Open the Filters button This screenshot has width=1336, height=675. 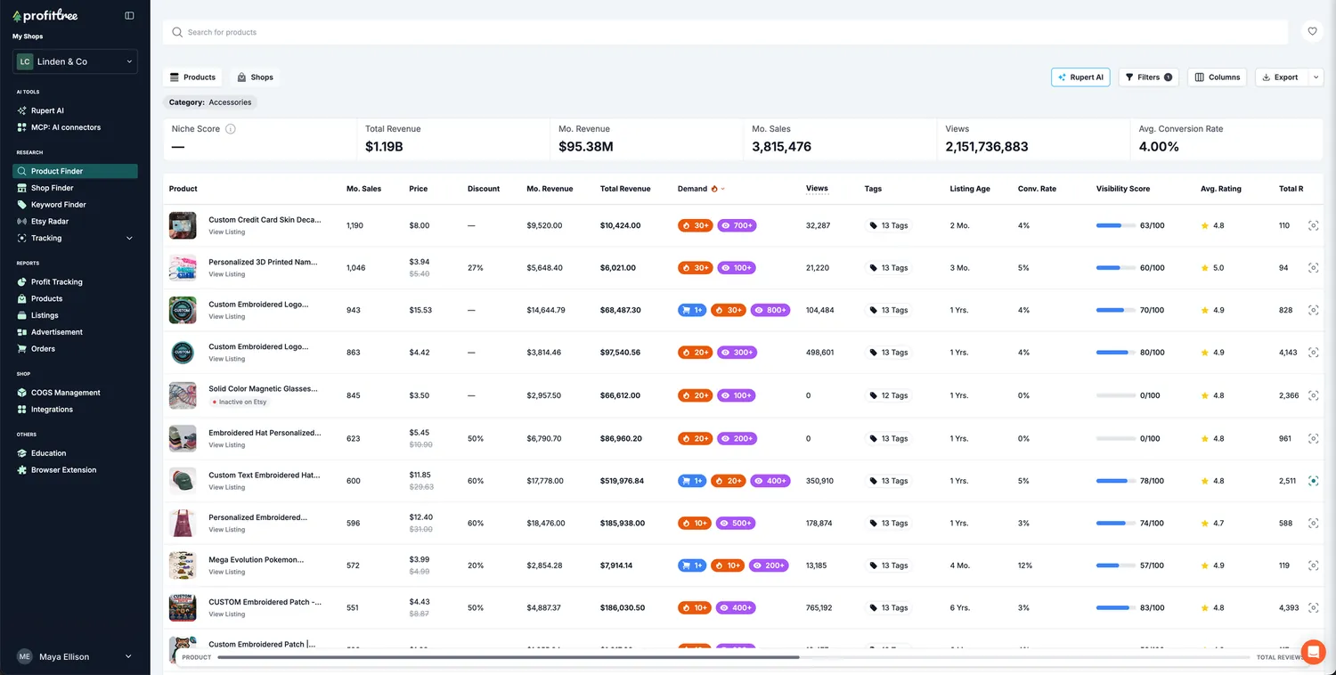pos(1149,77)
